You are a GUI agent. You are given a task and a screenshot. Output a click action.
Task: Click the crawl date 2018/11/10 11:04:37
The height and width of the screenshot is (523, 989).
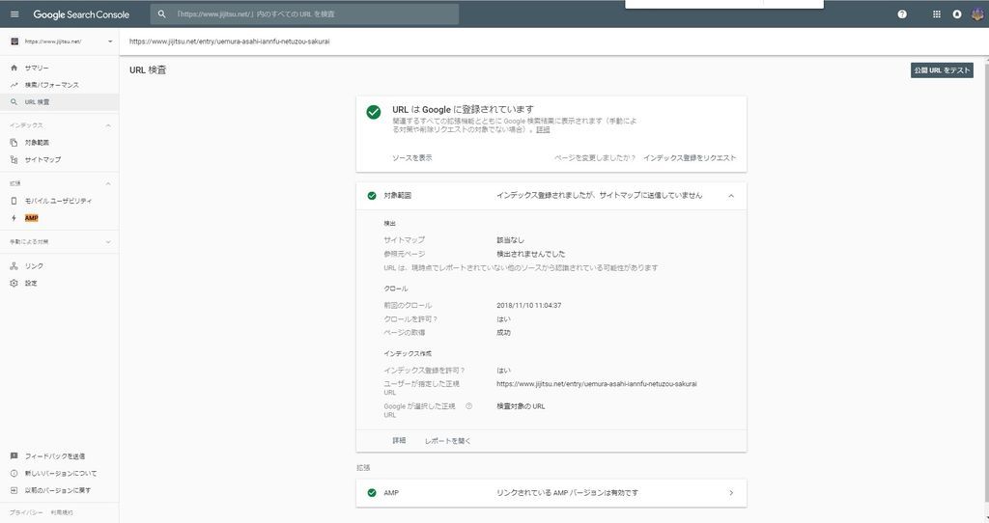[528, 305]
